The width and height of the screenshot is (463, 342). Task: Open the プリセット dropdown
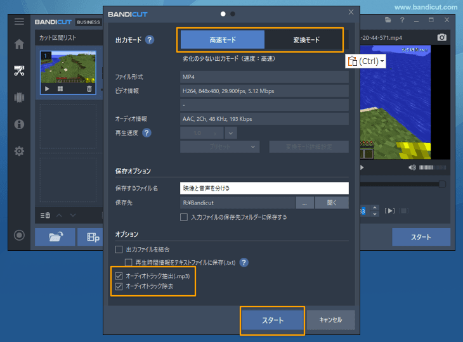(219, 146)
